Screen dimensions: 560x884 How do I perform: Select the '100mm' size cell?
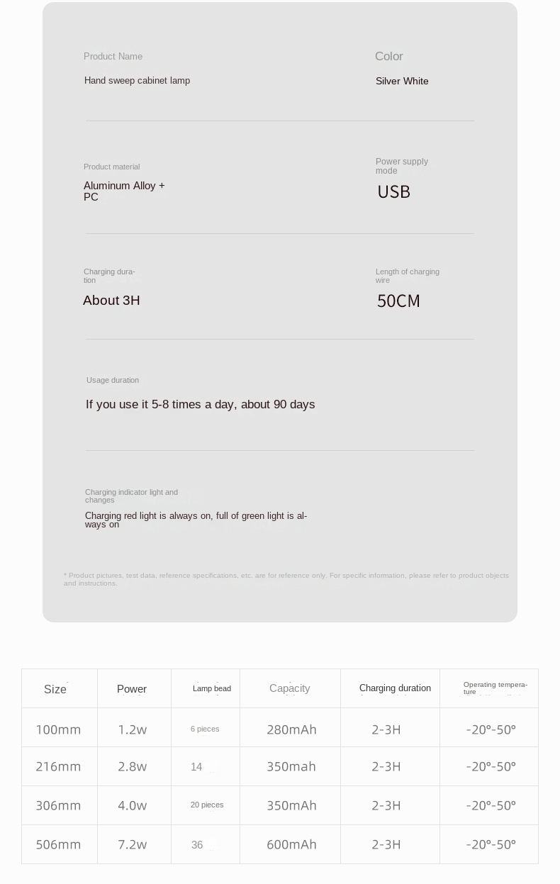click(58, 729)
